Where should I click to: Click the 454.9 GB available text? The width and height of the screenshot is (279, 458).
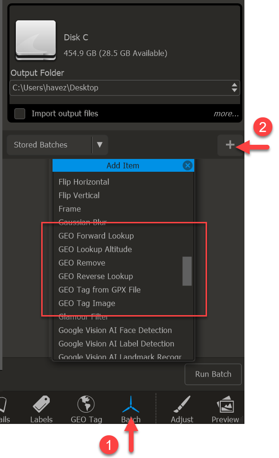tap(116, 53)
